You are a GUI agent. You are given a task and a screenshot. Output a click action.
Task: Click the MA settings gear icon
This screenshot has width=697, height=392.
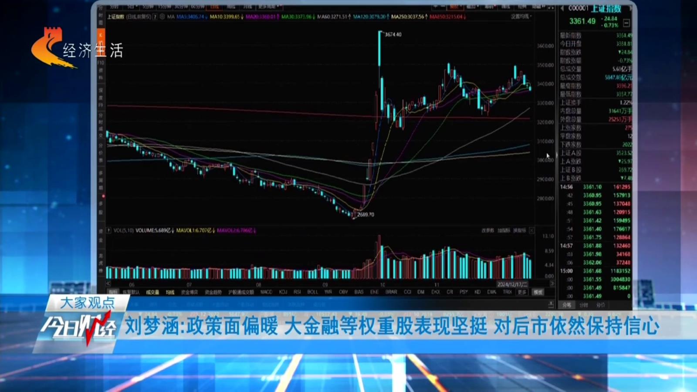(162, 17)
